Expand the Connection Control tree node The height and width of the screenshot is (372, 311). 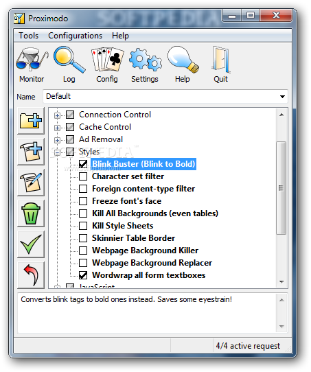click(x=57, y=115)
